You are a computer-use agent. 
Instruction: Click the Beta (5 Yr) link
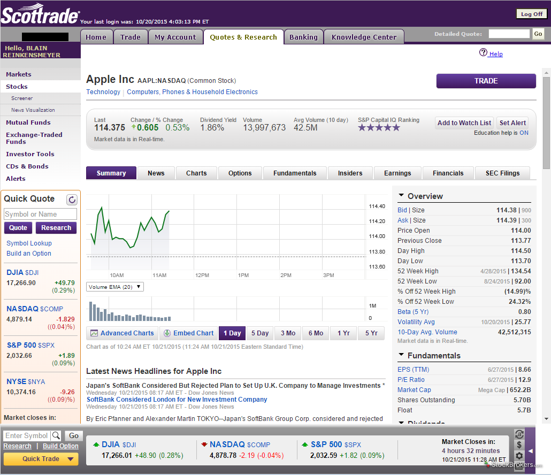413,312
